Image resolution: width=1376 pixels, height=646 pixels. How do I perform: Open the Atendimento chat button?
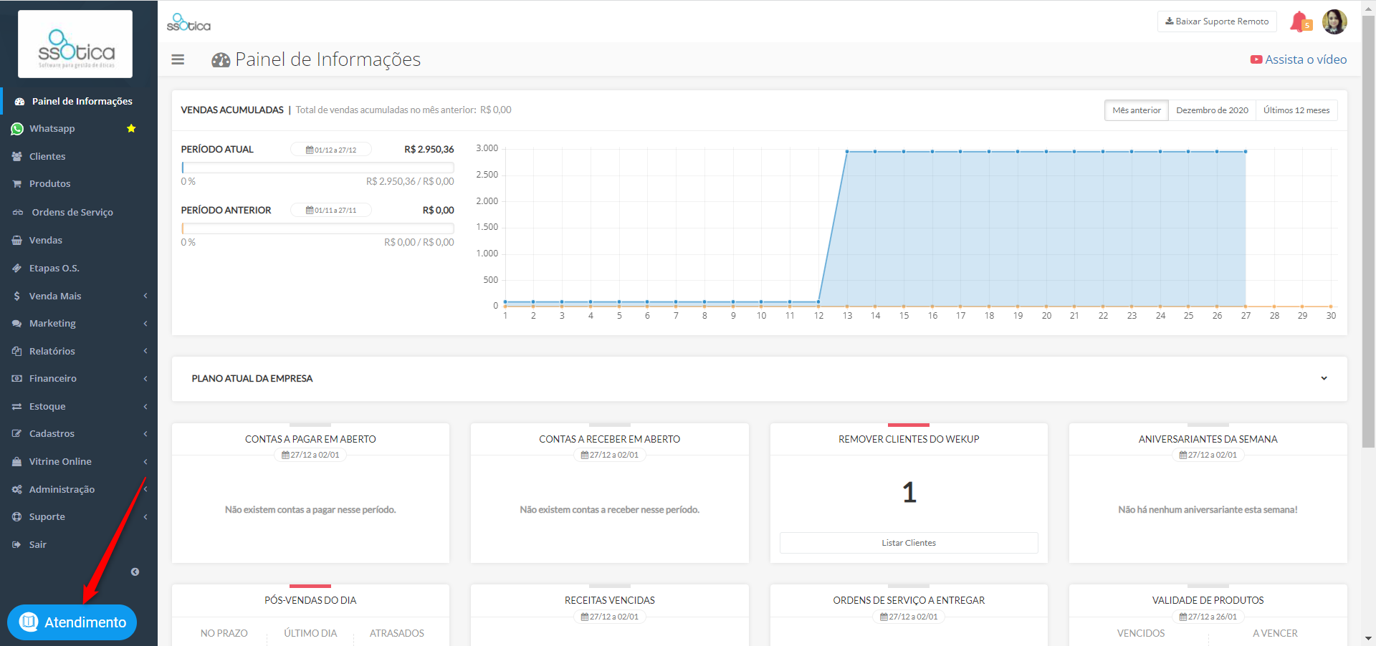(72, 622)
